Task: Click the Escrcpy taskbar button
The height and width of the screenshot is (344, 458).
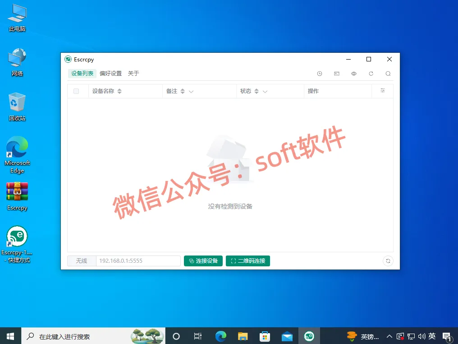Action: point(309,336)
